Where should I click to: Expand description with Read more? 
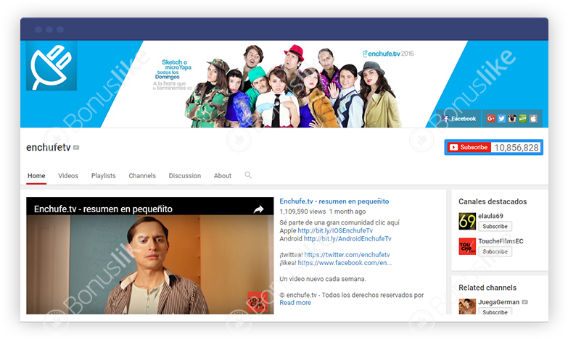pos(295,303)
